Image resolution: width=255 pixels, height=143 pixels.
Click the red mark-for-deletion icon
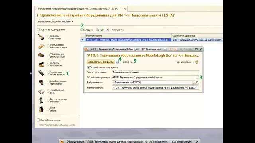click(x=107, y=30)
